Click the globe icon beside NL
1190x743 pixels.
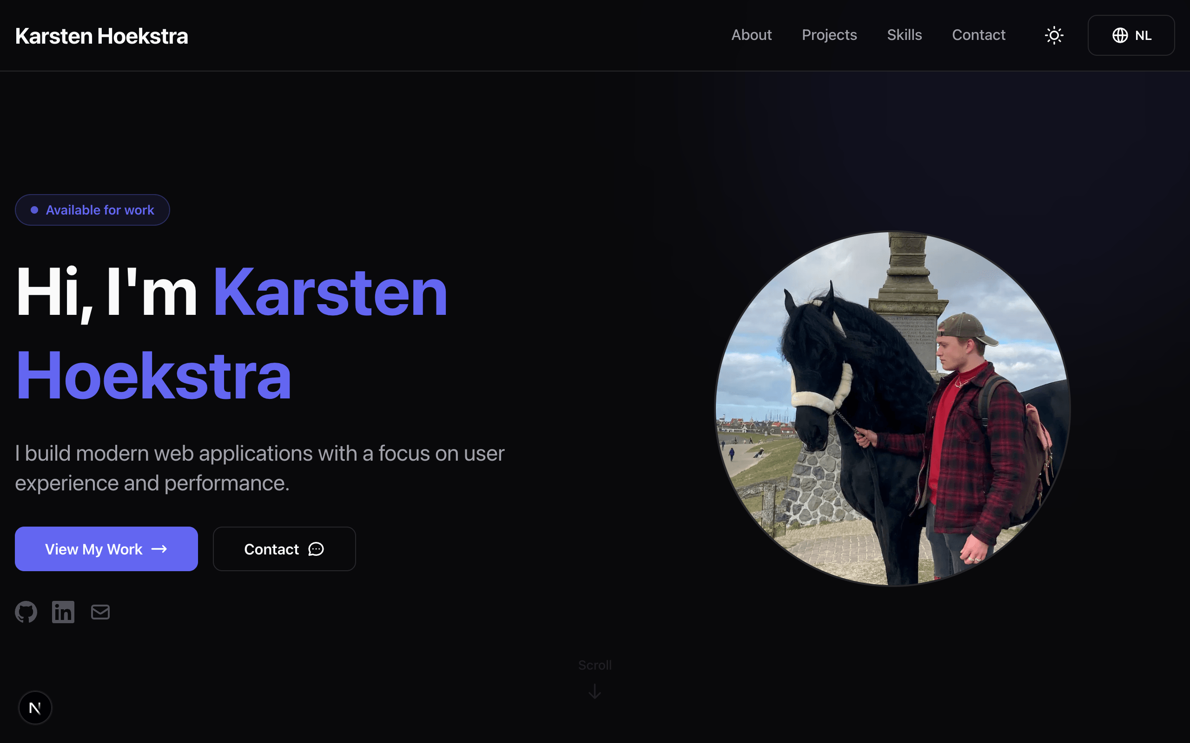[1120, 35]
